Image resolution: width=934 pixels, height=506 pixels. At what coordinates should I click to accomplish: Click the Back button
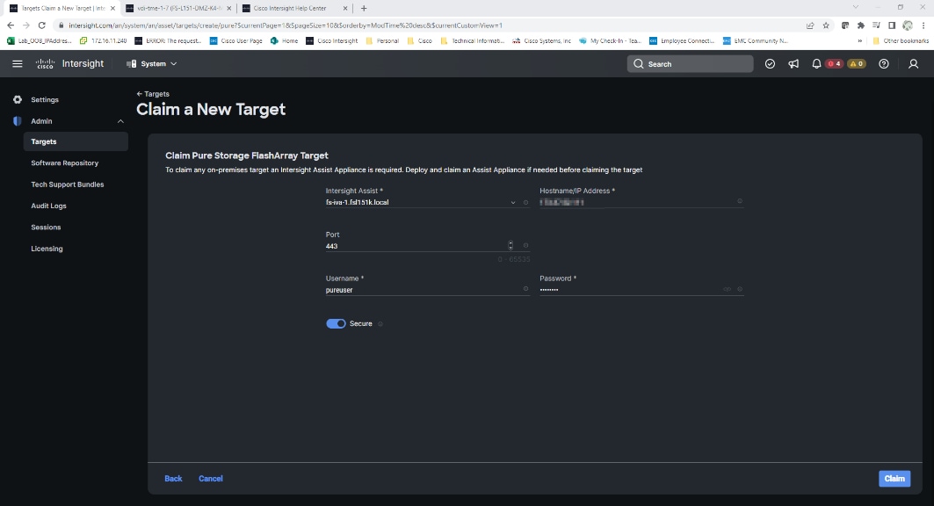coord(173,479)
